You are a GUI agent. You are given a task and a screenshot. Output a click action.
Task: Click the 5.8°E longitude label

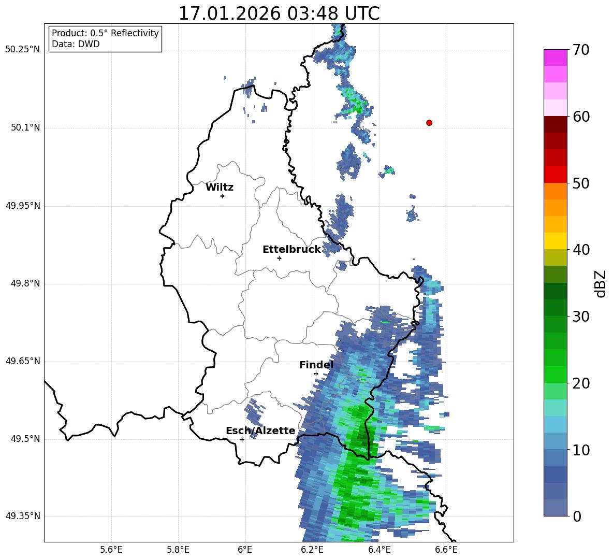click(178, 550)
